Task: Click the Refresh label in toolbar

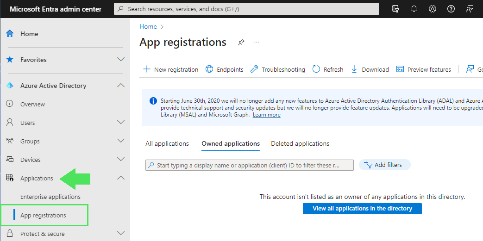Action: (x=333, y=69)
